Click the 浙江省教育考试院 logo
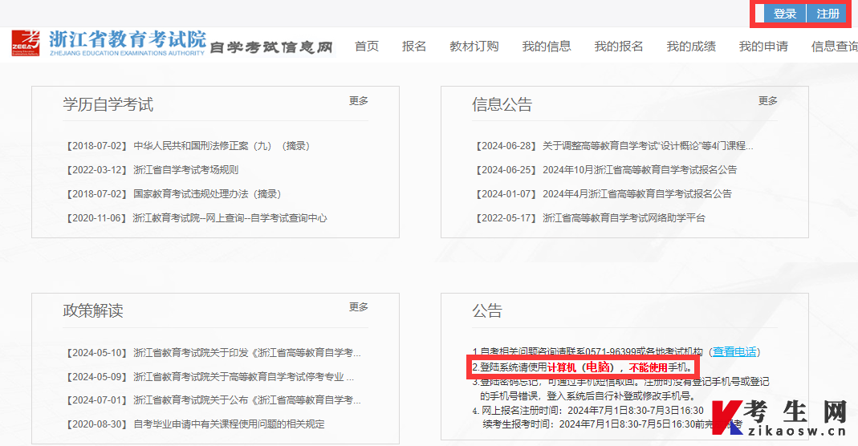Screen dimensions: 858x446 (109, 43)
